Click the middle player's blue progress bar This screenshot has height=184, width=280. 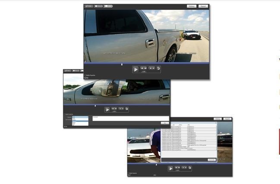point(117,105)
